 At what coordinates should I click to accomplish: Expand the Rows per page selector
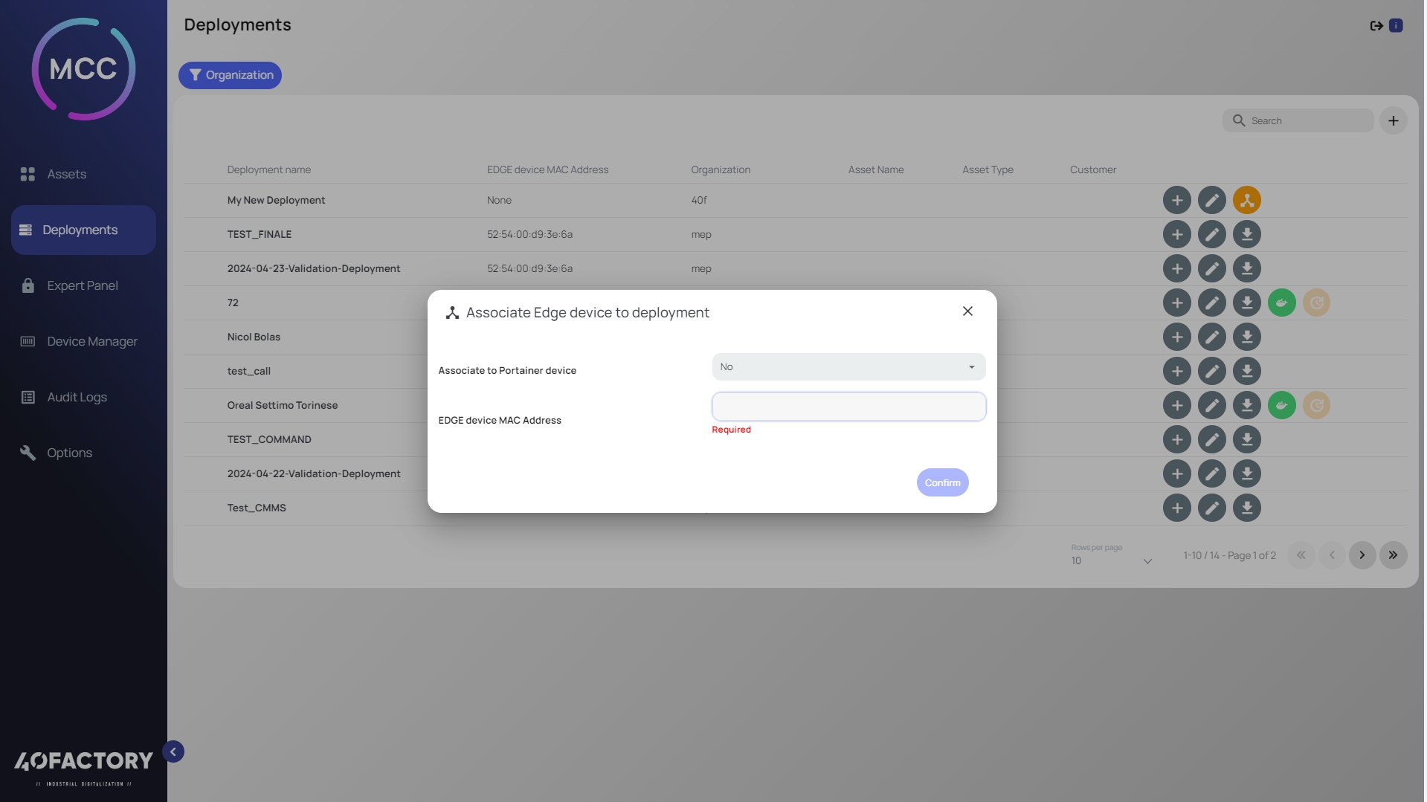click(1111, 560)
